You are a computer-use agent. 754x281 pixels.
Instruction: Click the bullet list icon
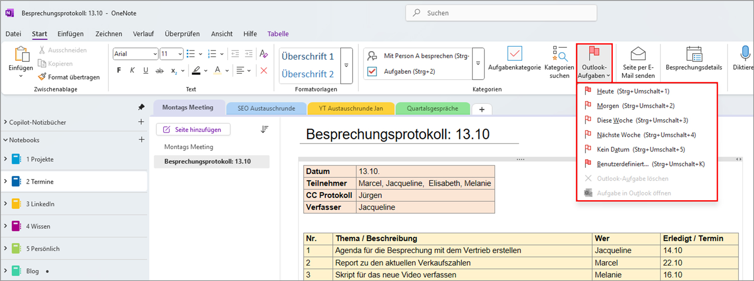[191, 54]
